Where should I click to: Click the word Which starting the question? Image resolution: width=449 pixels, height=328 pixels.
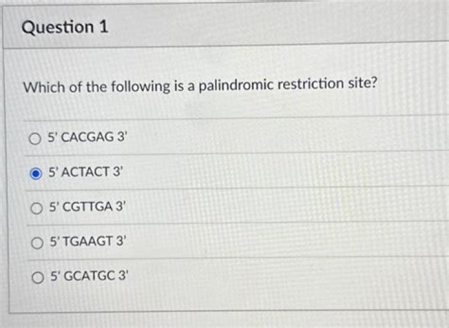coord(44,87)
